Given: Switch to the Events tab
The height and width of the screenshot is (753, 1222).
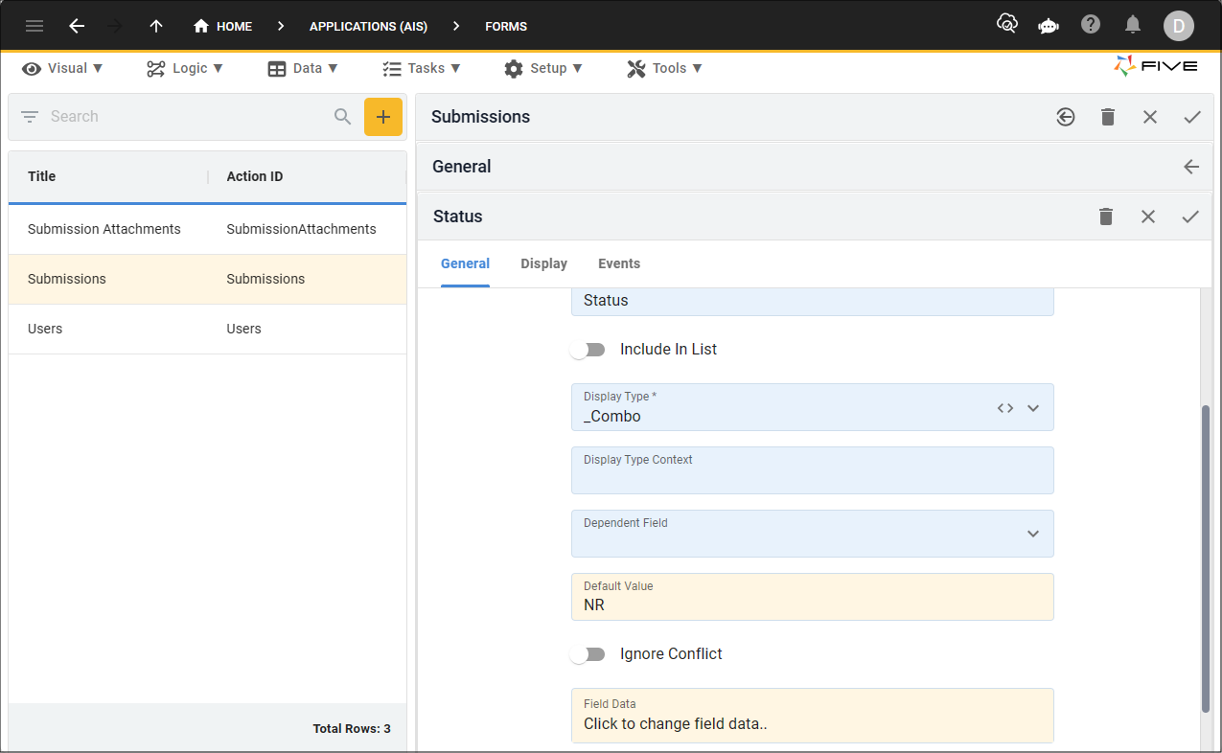Looking at the screenshot, I should pyautogui.click(x=619, y=263).
